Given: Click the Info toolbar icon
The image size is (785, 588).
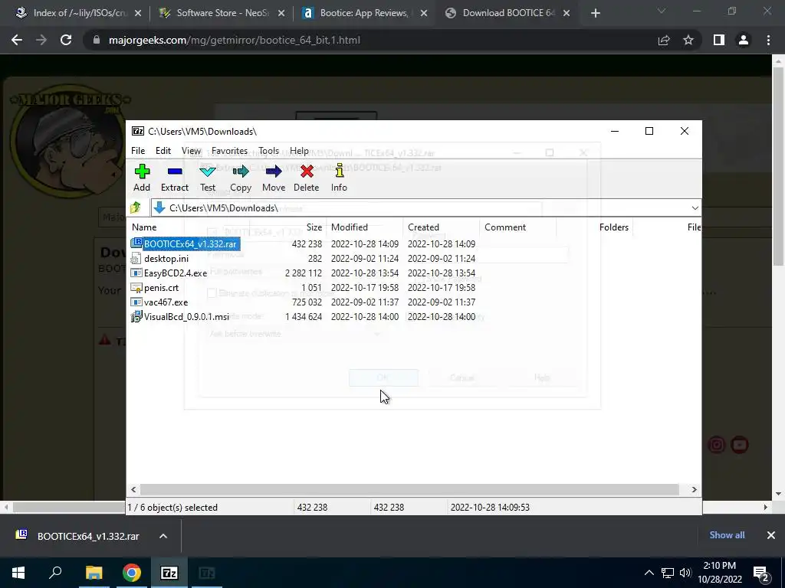Looking at the screenshot, I should (x=339, y=171).
